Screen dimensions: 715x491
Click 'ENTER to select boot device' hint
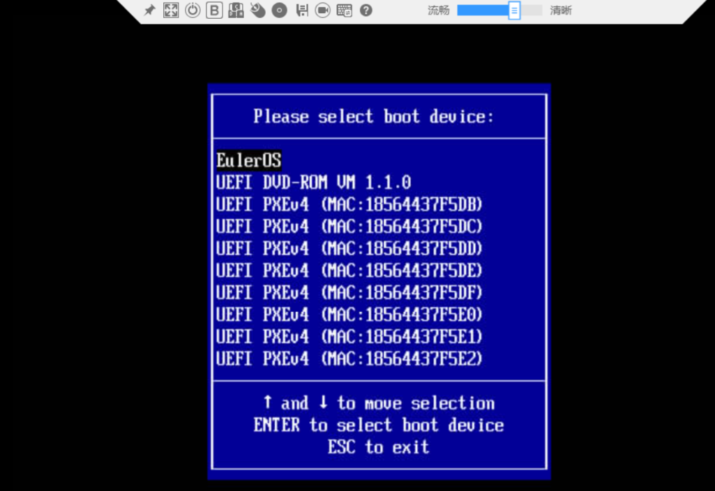379,425
